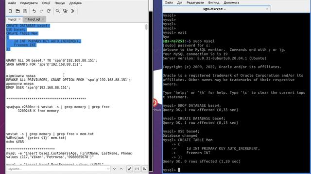Open find and replace toolbar icon
This screenshot has width=311, height=174.
65,11
